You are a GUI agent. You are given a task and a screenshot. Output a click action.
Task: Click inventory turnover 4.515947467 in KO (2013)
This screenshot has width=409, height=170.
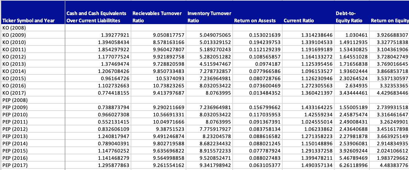coord(209,64)
